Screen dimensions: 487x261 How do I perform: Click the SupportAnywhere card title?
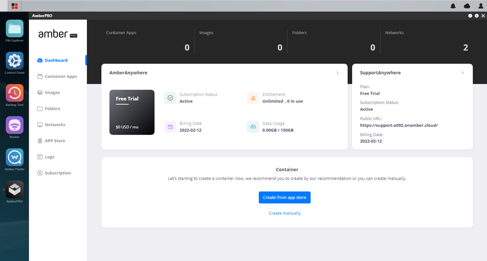(380, 73)
